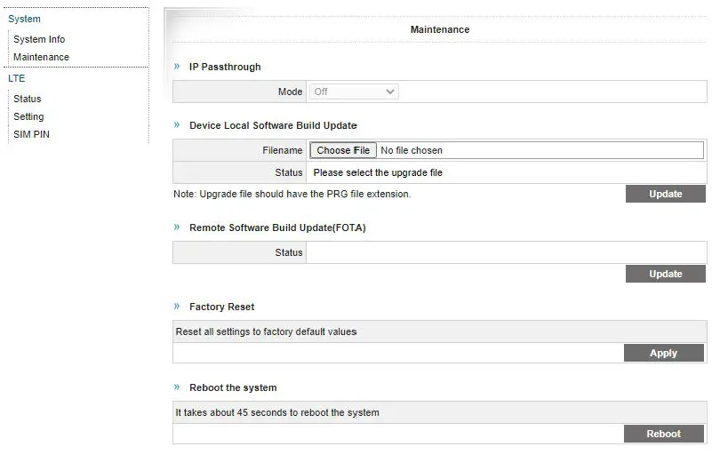Click the arrow icon beside Device Local Software Build Update
The height and width of the screenshot is (455, 712).
click(x=177, y=125)
